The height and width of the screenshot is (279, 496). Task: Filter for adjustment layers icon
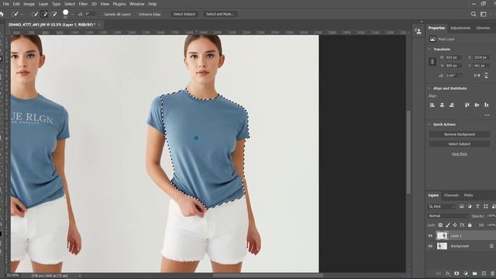coord(470,207)
